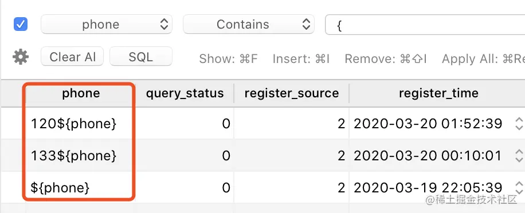Click stepper next to 2020-03-19 22:05:39
The image size is (525, 213).
pyautogui.click(x=519, y=188)
